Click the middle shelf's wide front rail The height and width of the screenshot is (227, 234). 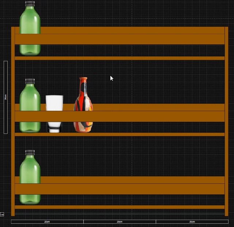point(146,116)
